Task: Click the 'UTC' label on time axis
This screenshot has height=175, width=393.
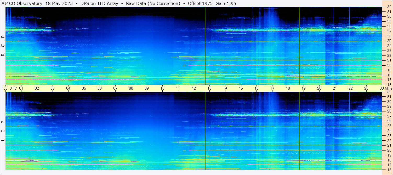Action: coord(13,88)
